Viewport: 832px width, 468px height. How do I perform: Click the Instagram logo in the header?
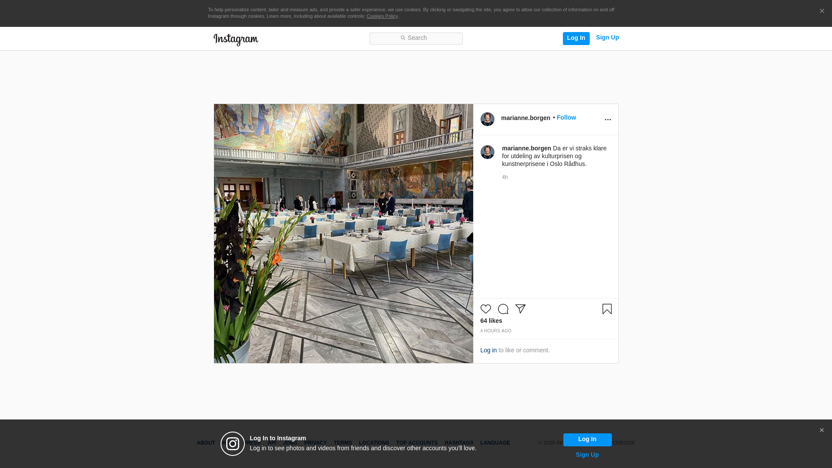(236, 40)
